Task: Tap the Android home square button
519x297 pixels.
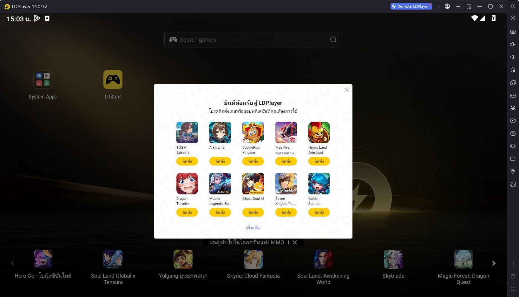Action: tap(513, 276)
